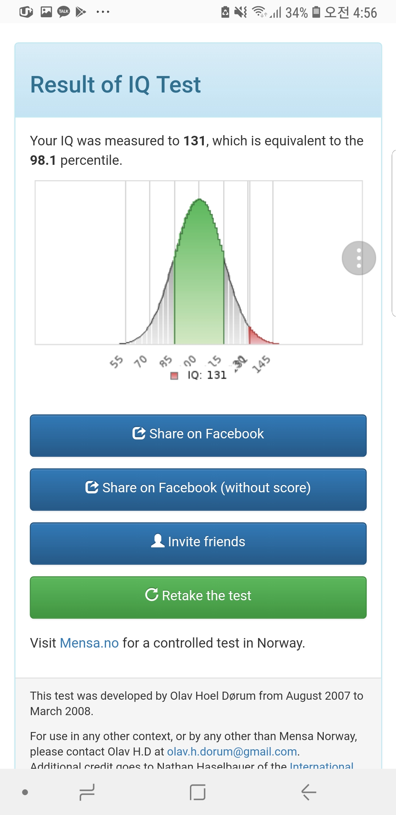
Task: Open the recent apps navigation button
Action: 87,792
